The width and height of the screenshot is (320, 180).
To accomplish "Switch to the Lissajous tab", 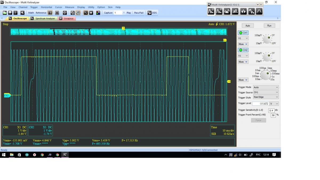I will click(66, 18).
